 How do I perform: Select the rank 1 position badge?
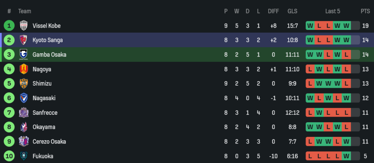point(9,26)
